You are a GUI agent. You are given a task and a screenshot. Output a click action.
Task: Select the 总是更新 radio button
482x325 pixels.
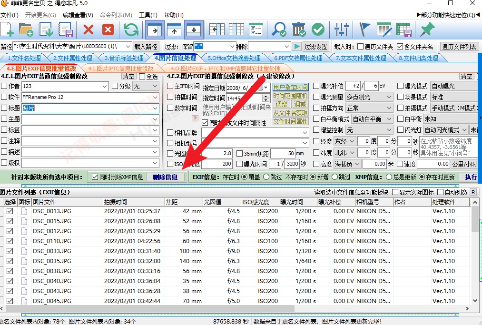tap(389, 177)
